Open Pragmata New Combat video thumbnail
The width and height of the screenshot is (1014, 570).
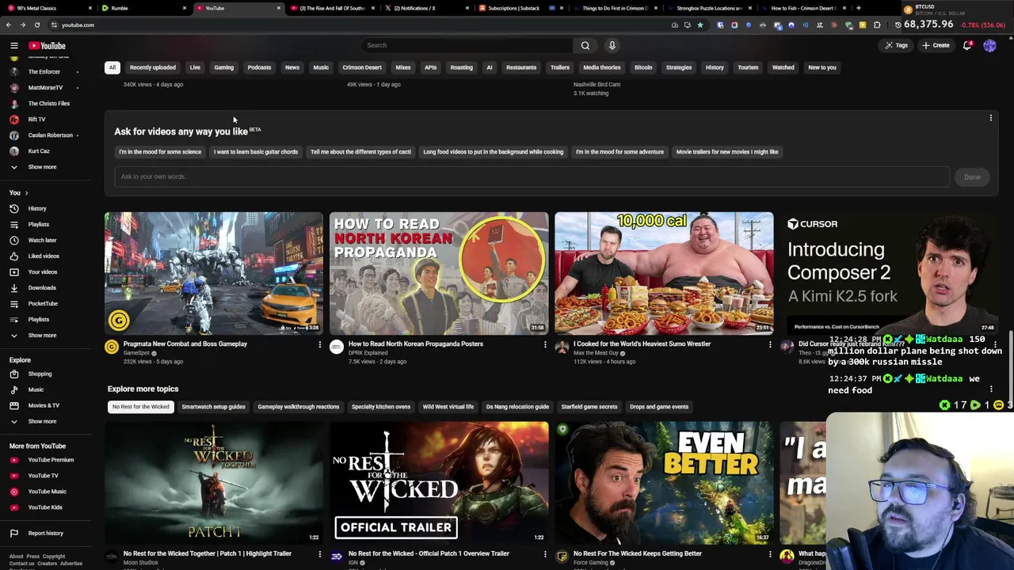214,273
